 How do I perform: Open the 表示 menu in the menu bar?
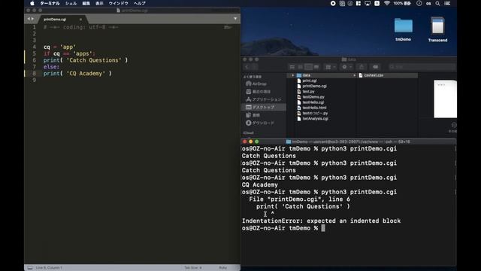click(99, 3)
